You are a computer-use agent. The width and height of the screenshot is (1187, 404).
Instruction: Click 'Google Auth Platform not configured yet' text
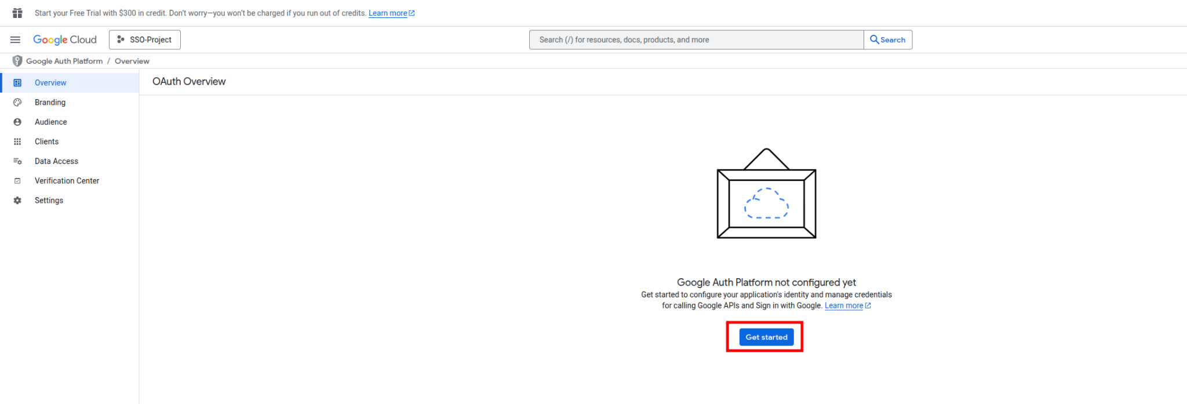click(766, 282)
